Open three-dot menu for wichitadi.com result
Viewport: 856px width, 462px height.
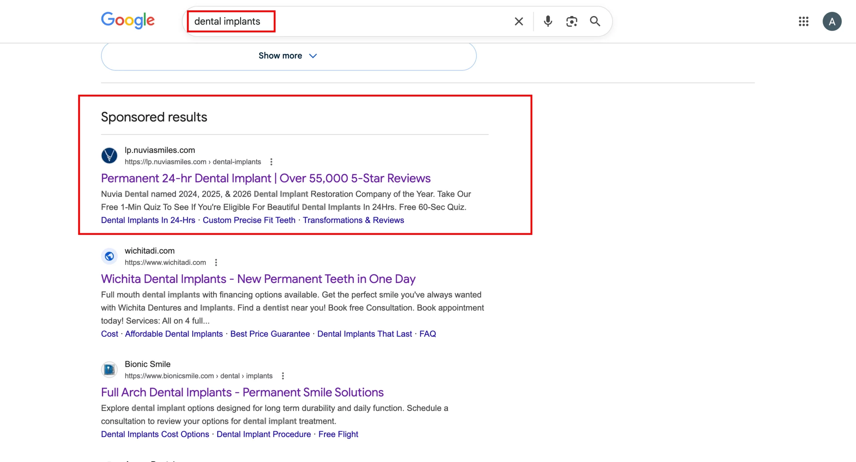coord(216,262)
